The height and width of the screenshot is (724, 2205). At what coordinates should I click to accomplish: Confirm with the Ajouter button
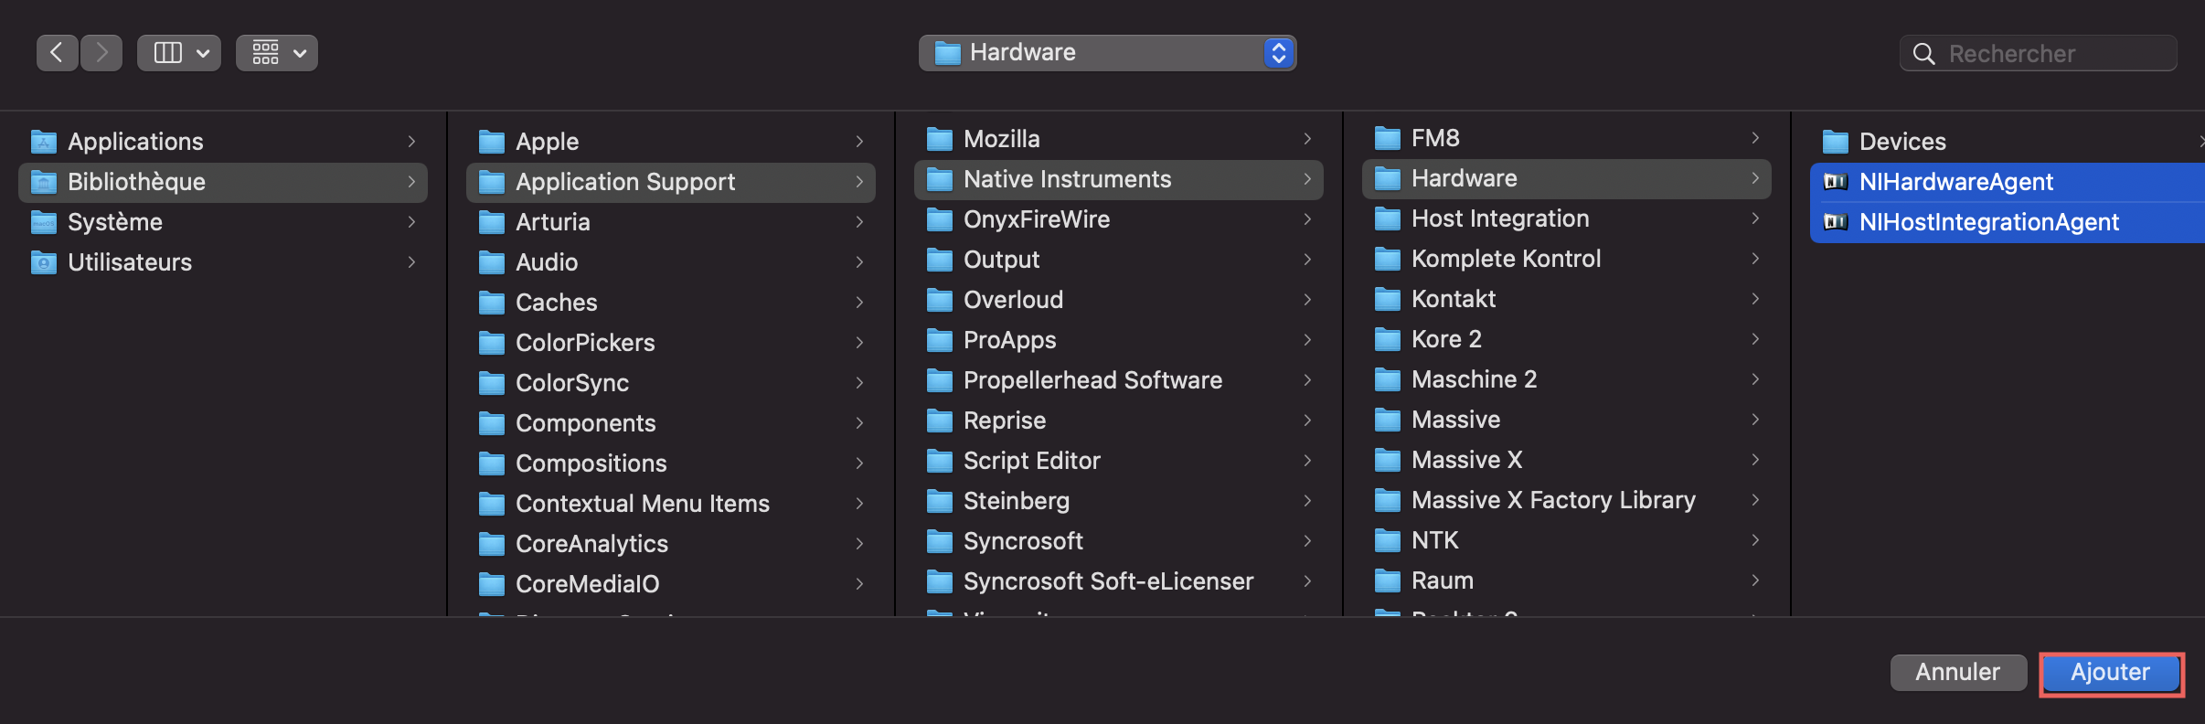(x=2111, y=673)
